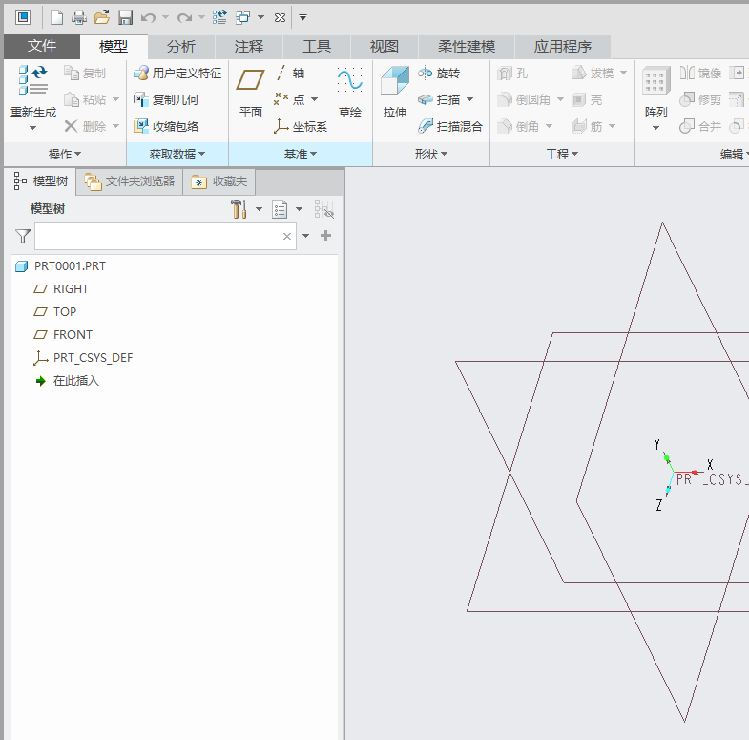Select the 平面 datum plane tool
Screen dimensions: 749x740
click(250, 92)
